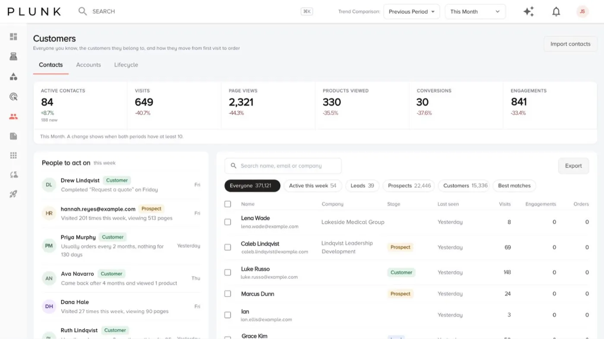Image resolution: width=604 pixels, height=339 pixels.
Task: Select the red people icon in sidebar
Action: (13, 116)
